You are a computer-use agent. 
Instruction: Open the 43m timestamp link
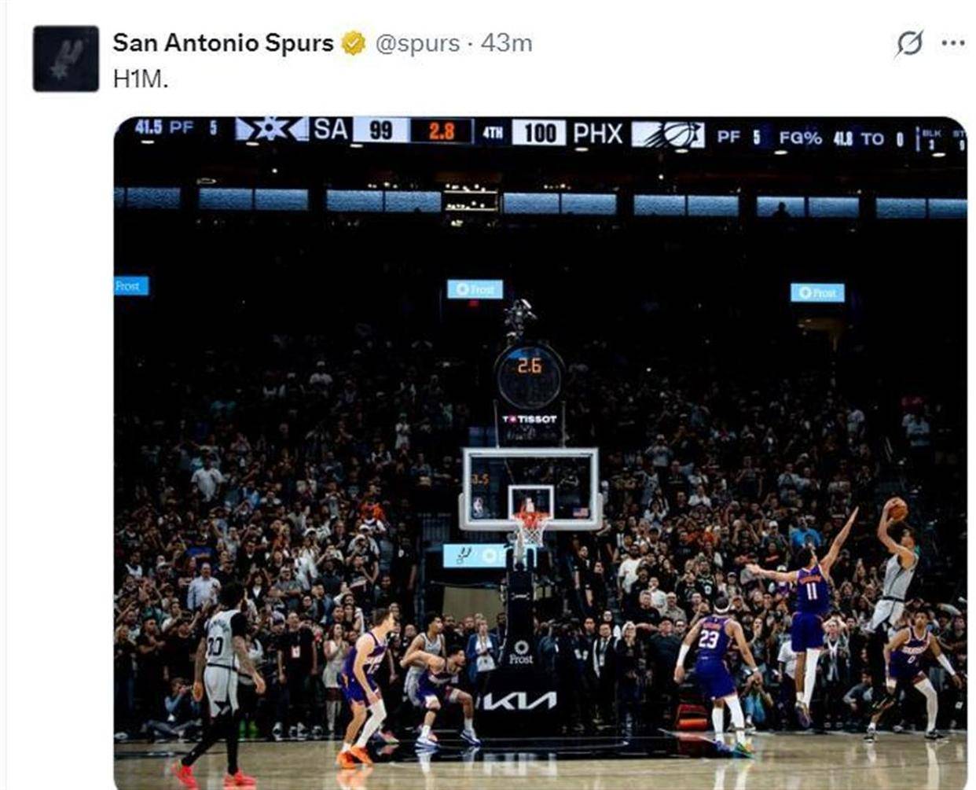coord(507,43)
